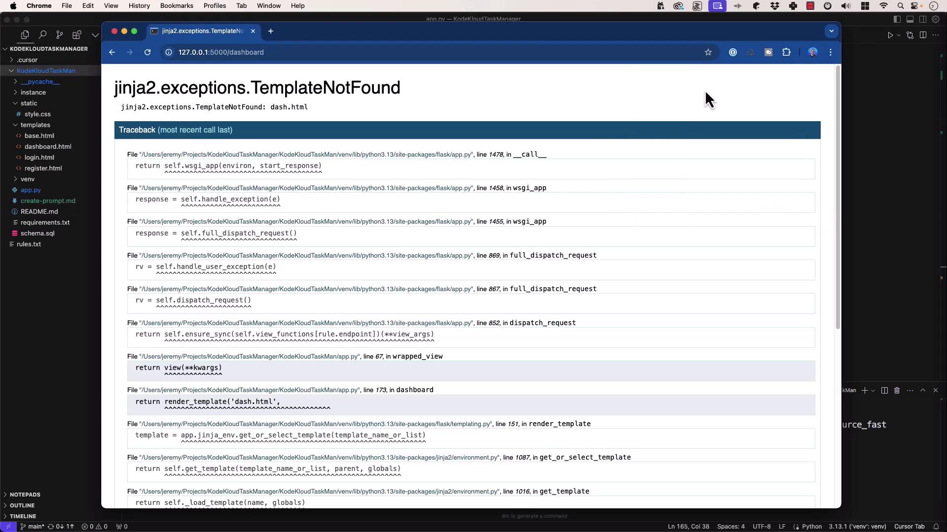The width and height of the screenshot is (947, 532).
Task: Delete terminal with trash icon
Action: pyautogui.click(x=897, y=391)
